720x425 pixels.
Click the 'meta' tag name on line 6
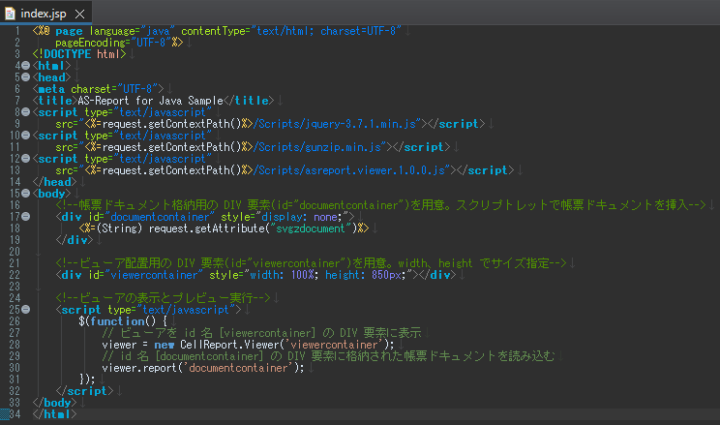[51, 89]
